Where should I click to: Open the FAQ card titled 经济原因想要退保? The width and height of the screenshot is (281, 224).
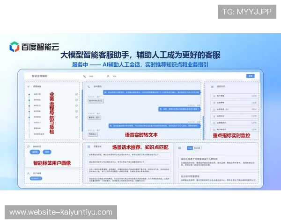click(219, 178)
